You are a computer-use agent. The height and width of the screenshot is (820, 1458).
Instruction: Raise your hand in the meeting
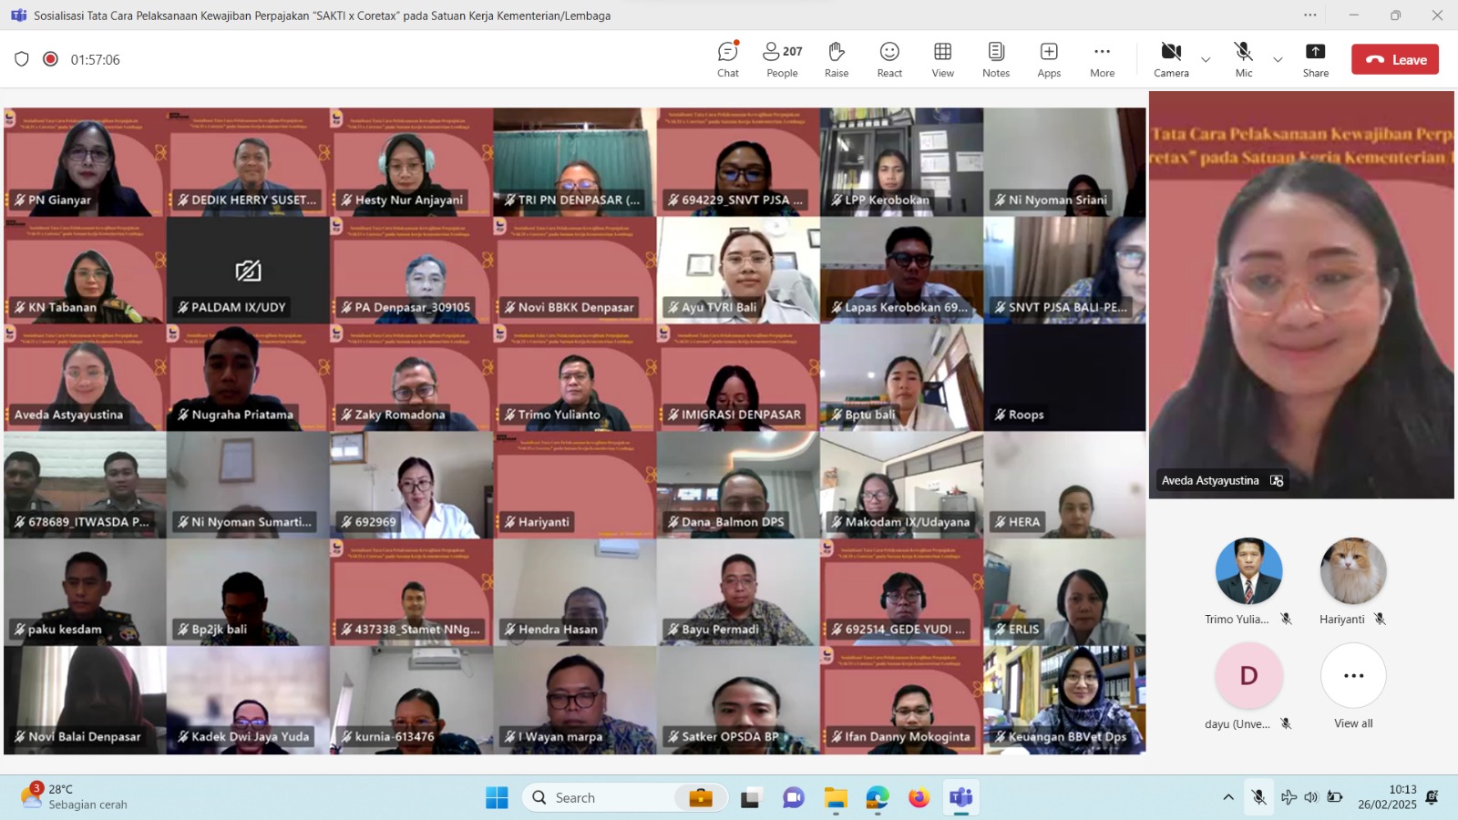(x=836, y=59)
